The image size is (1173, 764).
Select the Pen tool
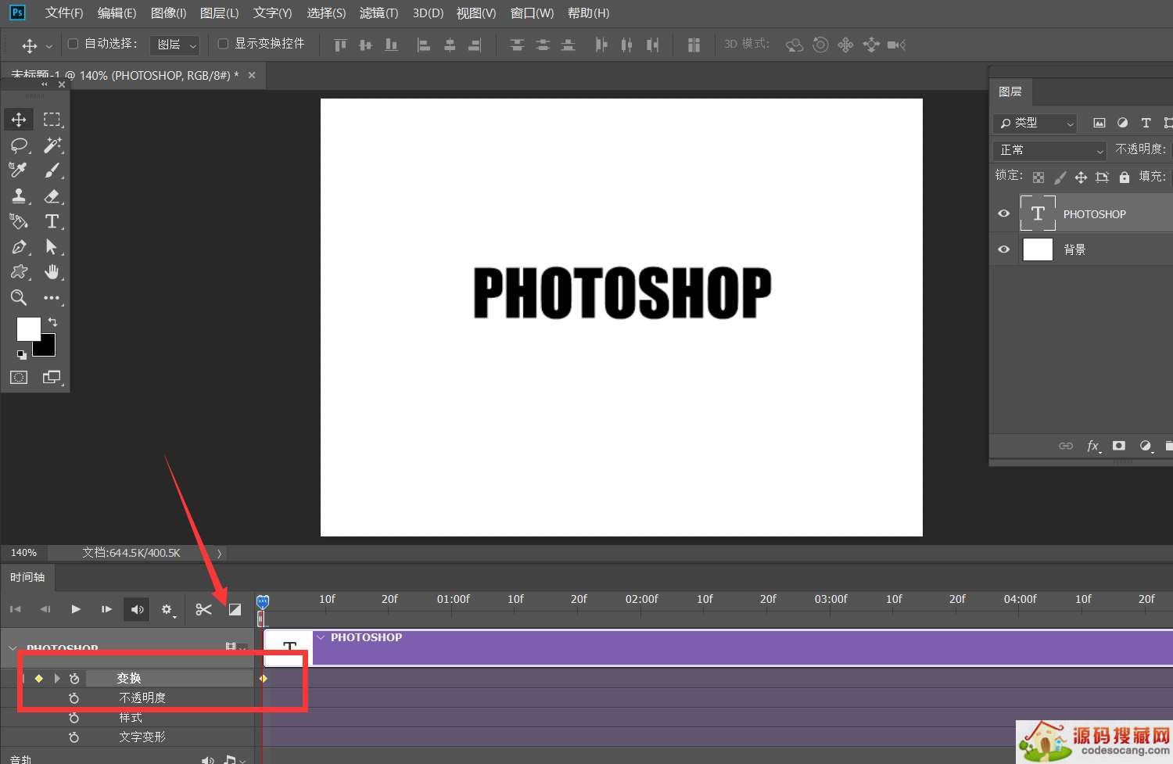[x=19, y=247]
